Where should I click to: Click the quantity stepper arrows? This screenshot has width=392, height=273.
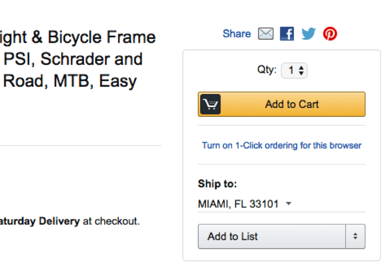click(x=301, y=71)
